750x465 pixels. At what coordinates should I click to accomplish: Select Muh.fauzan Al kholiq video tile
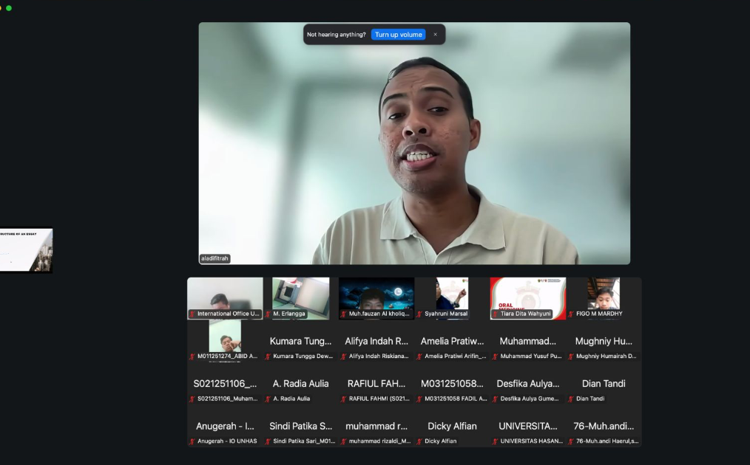pos(376,297)
